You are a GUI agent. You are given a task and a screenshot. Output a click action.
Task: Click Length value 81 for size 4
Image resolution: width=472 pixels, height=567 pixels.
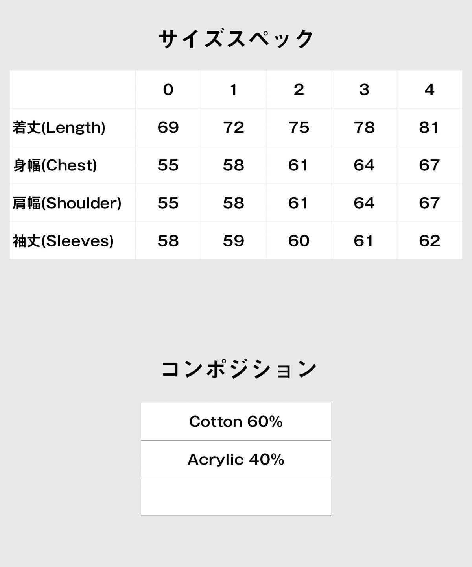point(430,128)
